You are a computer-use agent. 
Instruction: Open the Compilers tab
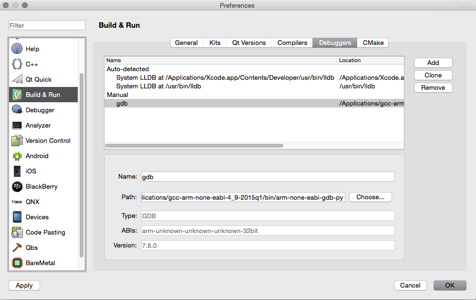[x=292, y=43]
